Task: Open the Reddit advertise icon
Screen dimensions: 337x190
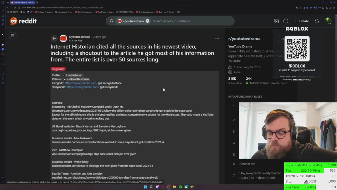Action: [276, 21]
